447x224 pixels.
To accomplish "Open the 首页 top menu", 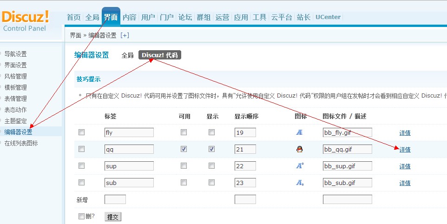I will click(74, 17).
